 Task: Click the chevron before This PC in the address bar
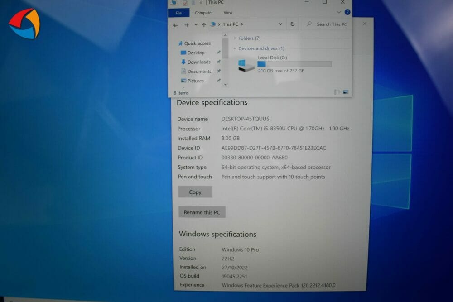click(219, 24)
